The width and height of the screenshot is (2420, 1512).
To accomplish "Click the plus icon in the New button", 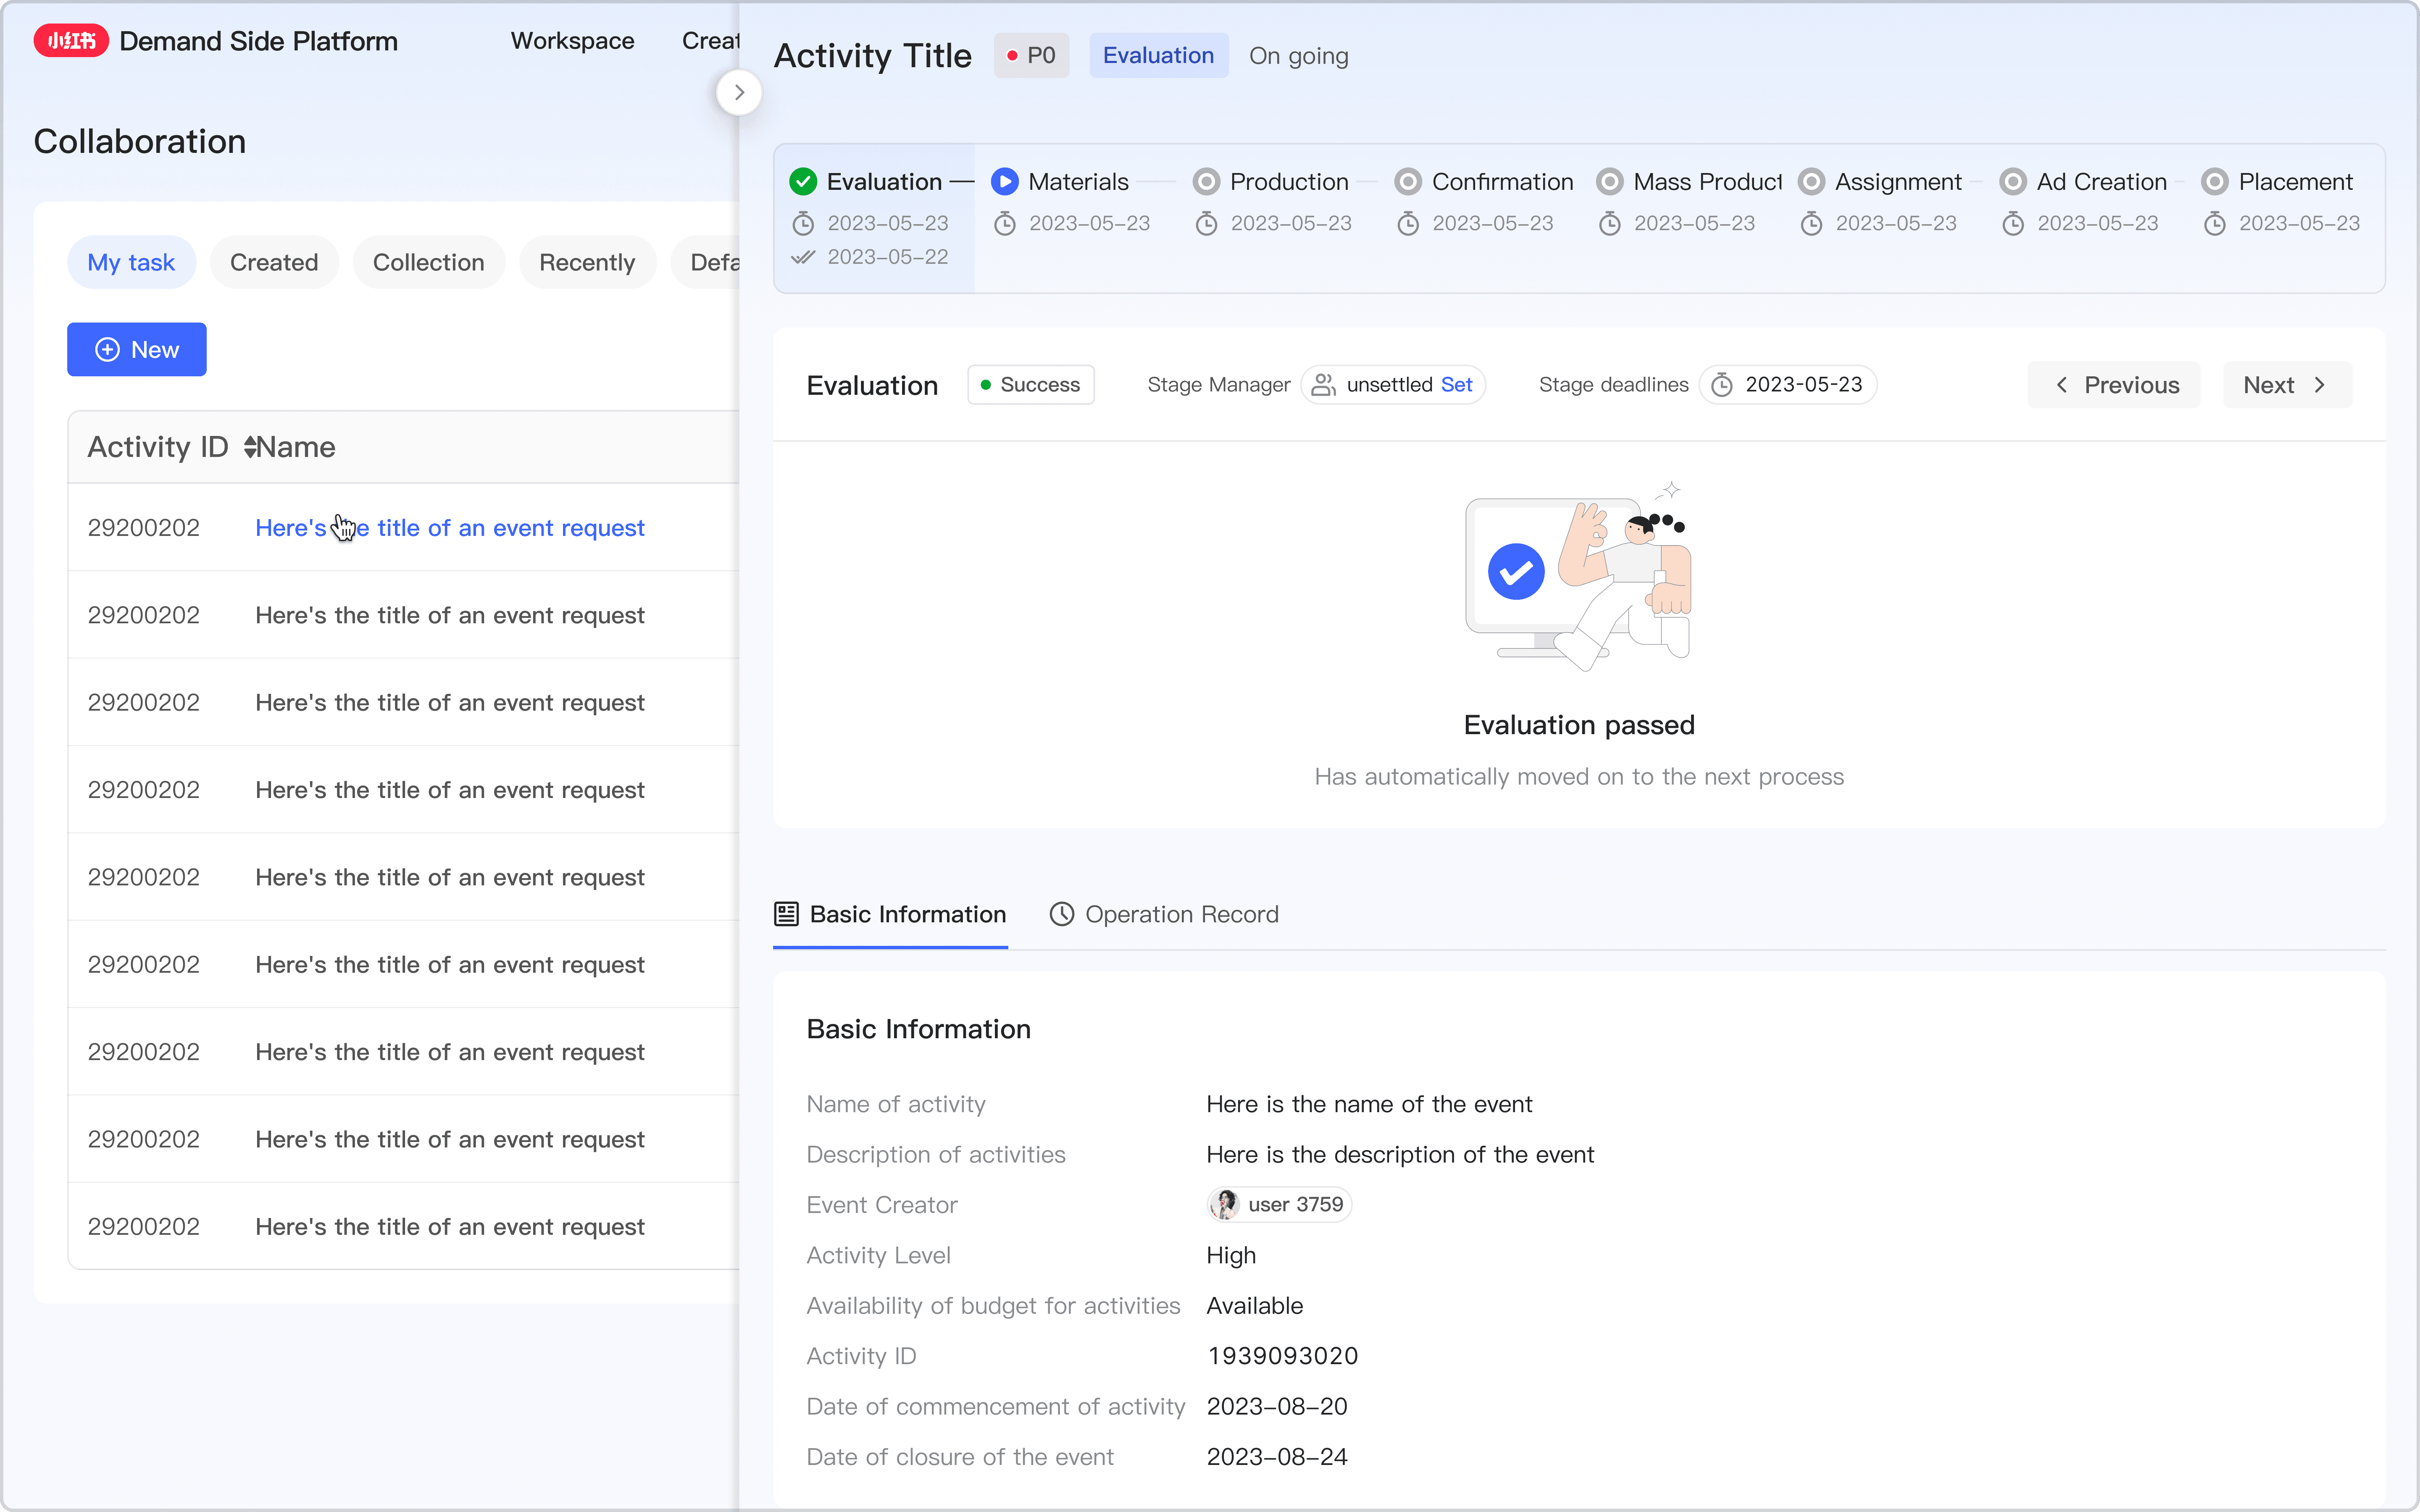I will tap(107, 350).
